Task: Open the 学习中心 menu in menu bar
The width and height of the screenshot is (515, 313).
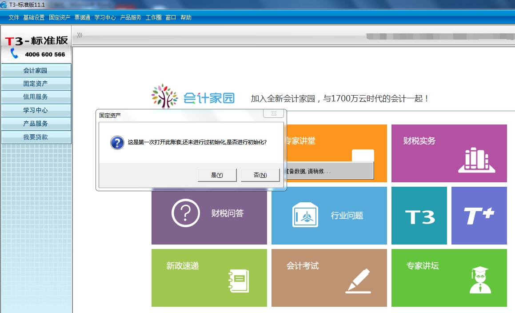Action: (x=105, y=17)
